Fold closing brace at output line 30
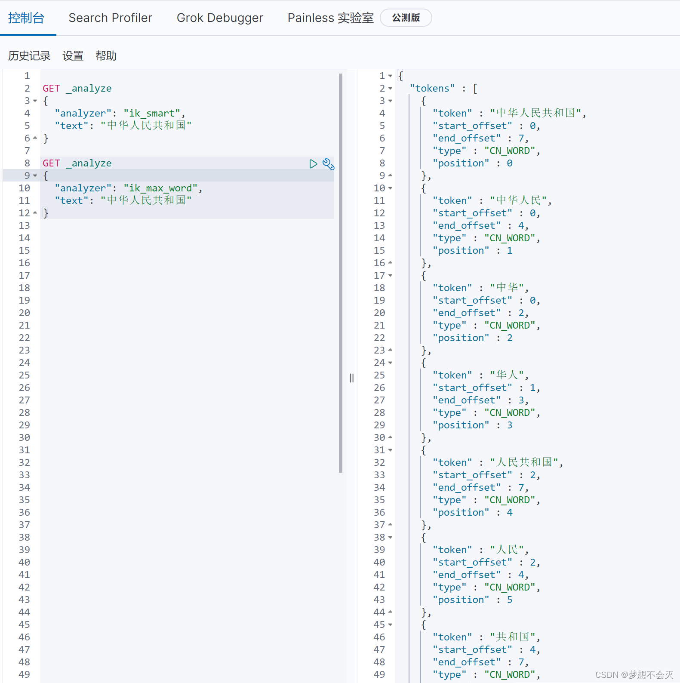 (x=391, y=437)
